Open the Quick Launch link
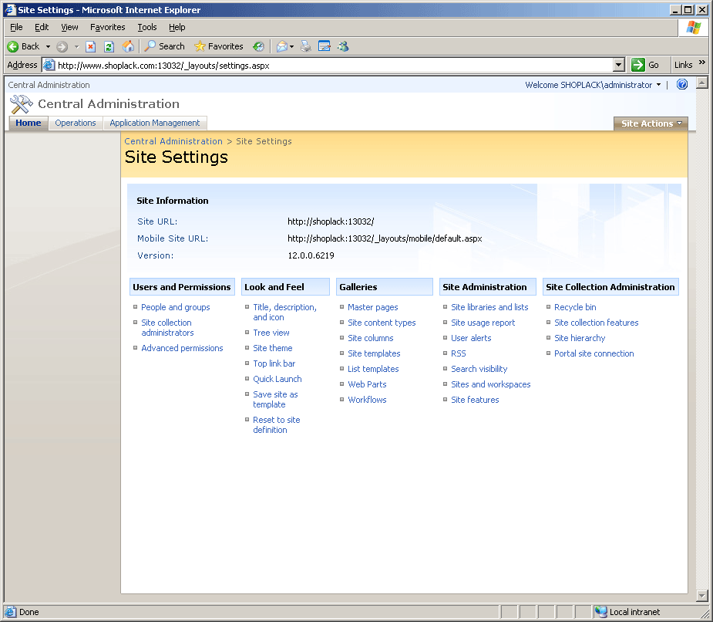713x622 pixels. coord(277,380)
